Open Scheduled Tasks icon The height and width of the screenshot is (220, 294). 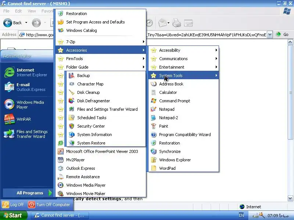(x=71, y=118)
